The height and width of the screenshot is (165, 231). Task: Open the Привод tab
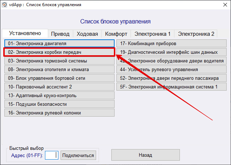coord(60,34)
